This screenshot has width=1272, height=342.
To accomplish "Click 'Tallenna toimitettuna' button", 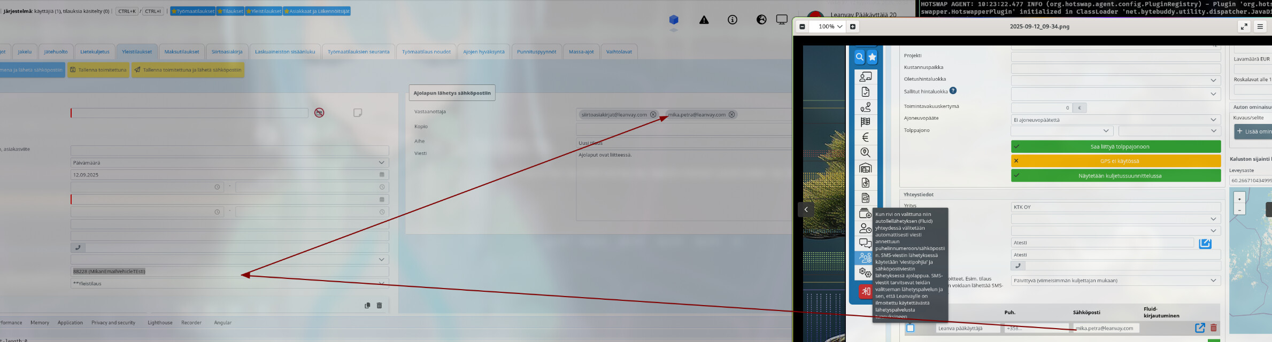I will point(98,70).
